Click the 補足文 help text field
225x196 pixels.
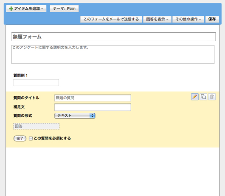pyautogui.click(x=93, y=107)
